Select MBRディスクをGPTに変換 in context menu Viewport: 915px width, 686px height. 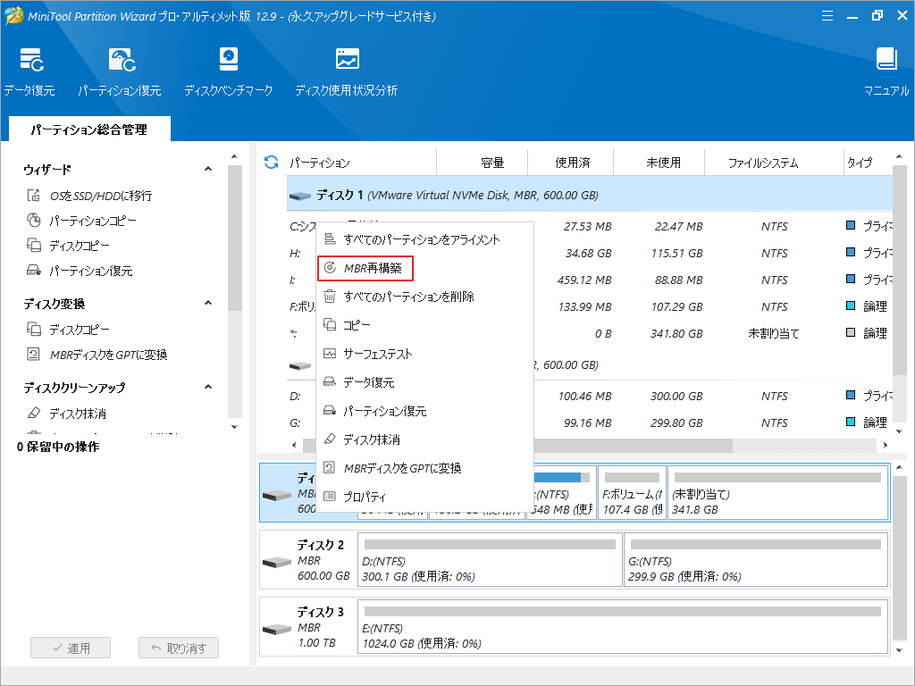424,468
